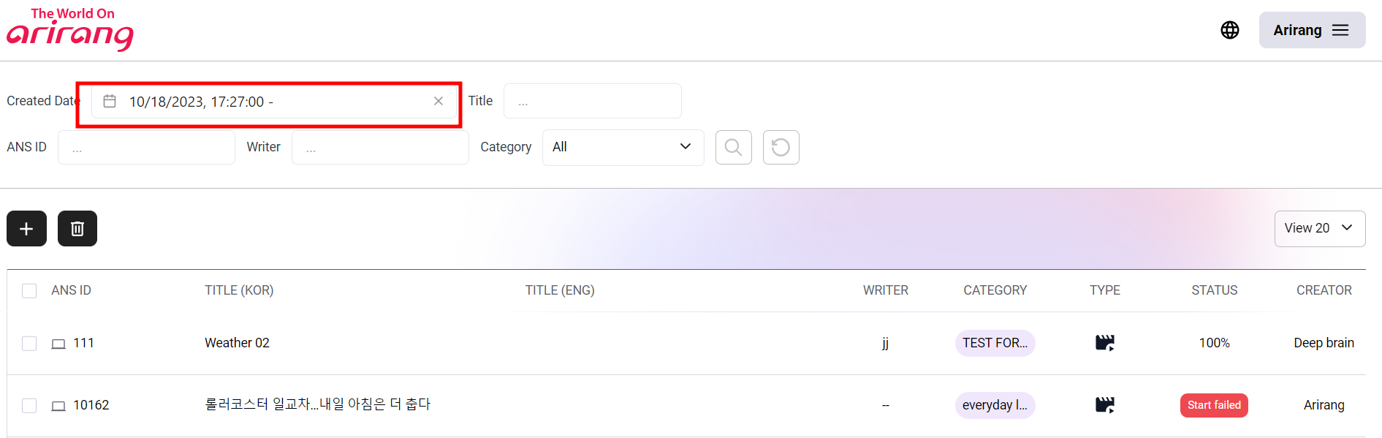1382x438 pixels.
Task: Expand the View 20 page-size dropdown
Action: [x=1319, y=228]
